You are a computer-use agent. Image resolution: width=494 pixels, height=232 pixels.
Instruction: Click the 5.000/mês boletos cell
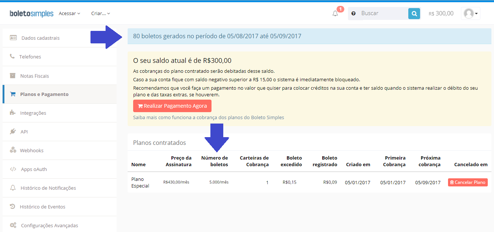[219, 182]
